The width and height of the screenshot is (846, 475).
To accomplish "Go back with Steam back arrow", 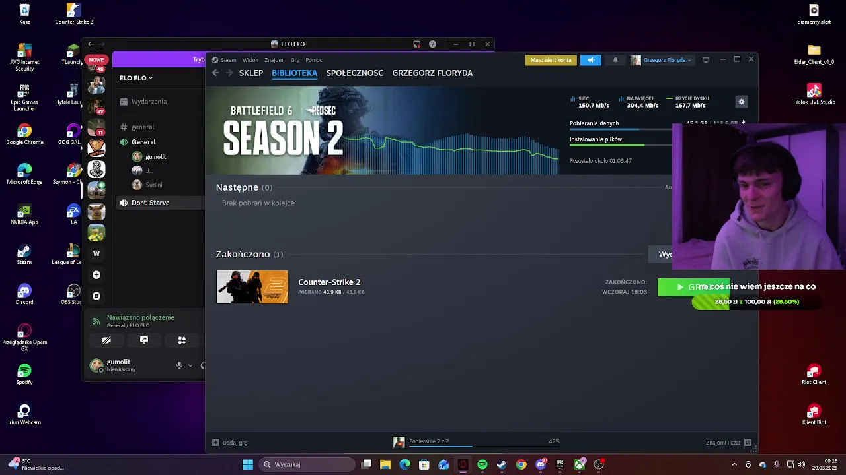I will 215,73.
